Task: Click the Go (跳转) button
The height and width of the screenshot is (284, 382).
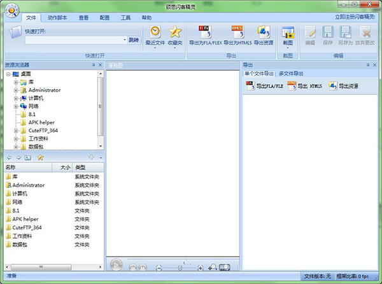Action: 134,40
